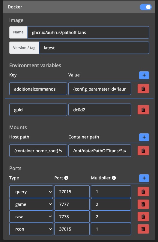Open the game port type dropdown
This screenshot has height=242, width=158.
click(x=31, y=204)
